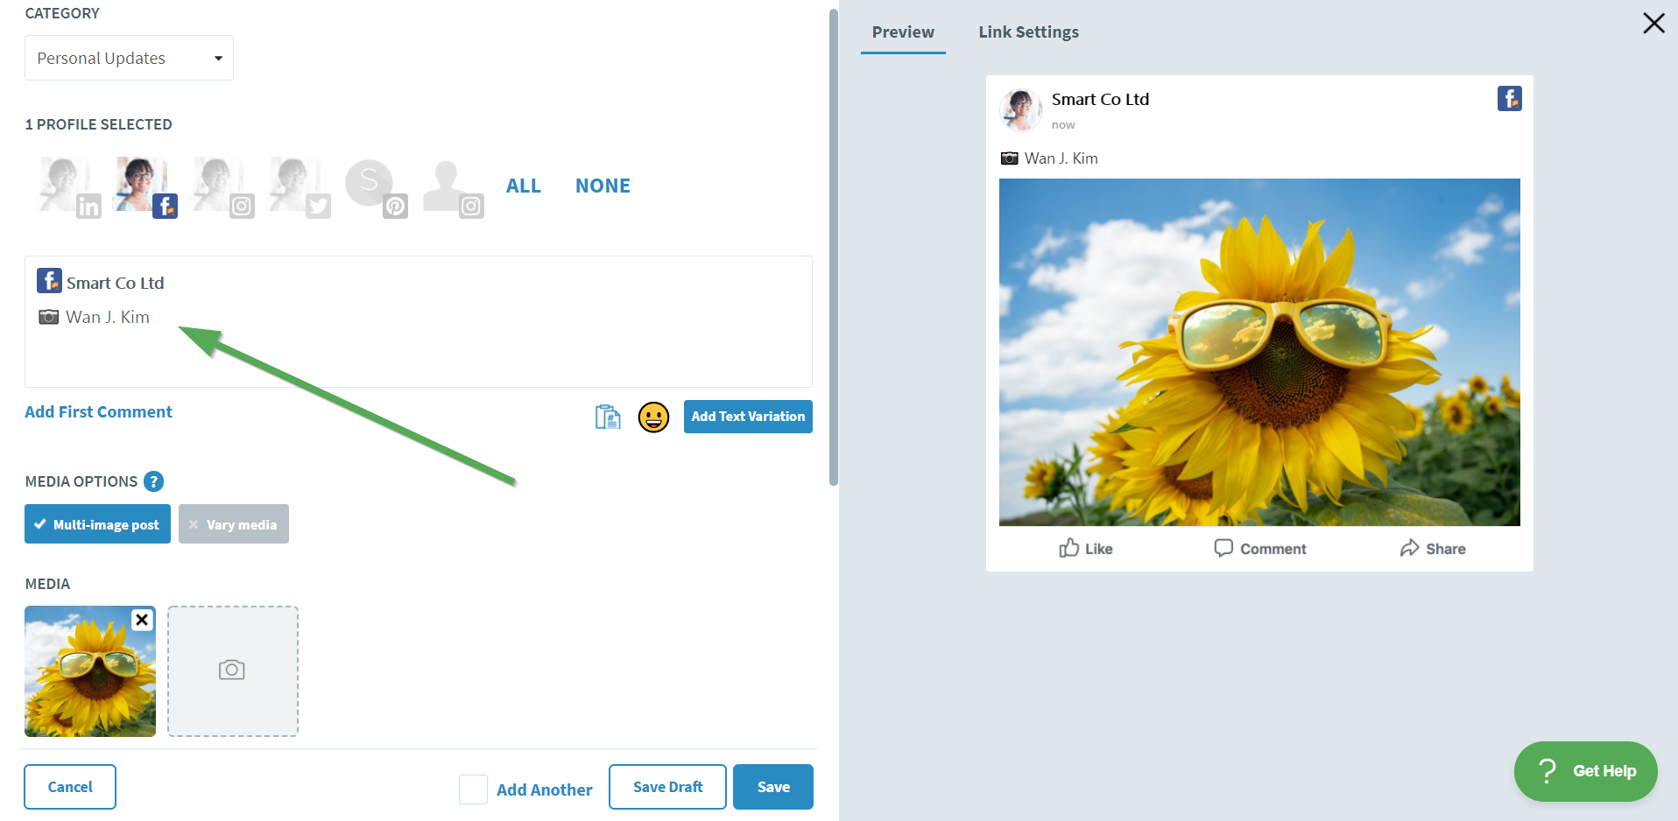The image size is (1678, 821).
Task: Open the Category dropdown
Action: coord(128,57)
